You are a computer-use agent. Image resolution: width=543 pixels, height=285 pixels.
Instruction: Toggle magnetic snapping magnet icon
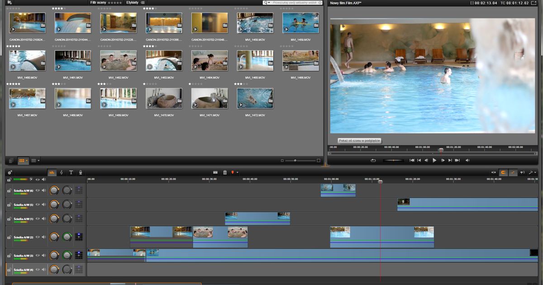[503, 172]
